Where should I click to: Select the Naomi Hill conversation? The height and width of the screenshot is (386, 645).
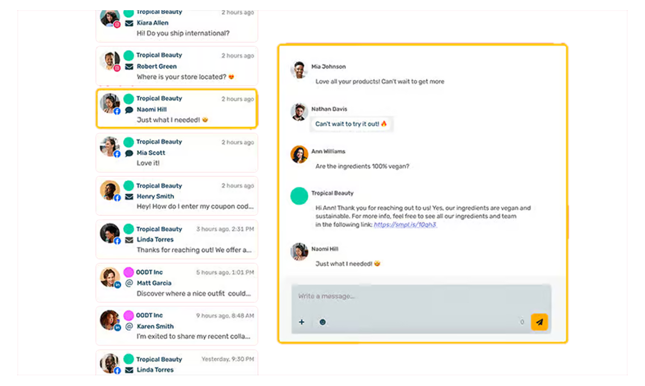coord(177,109)
